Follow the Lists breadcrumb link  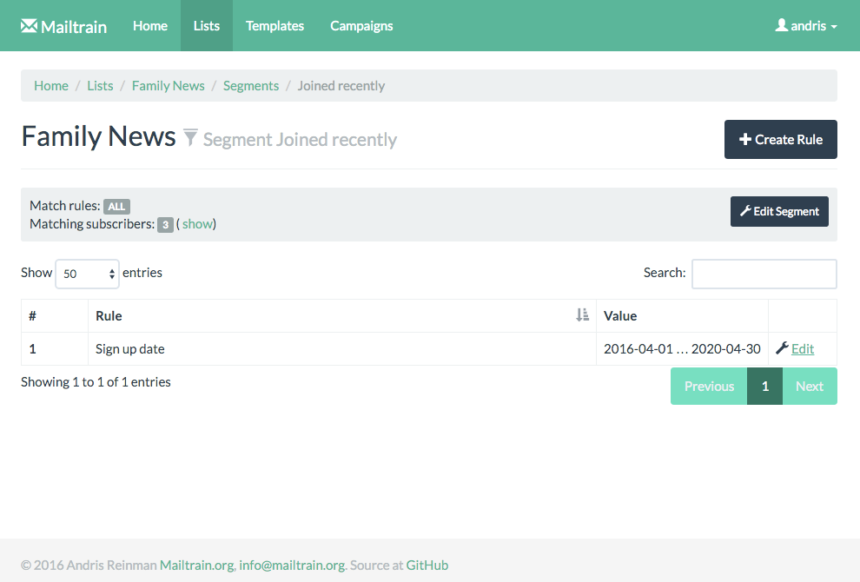coord(100,86)
